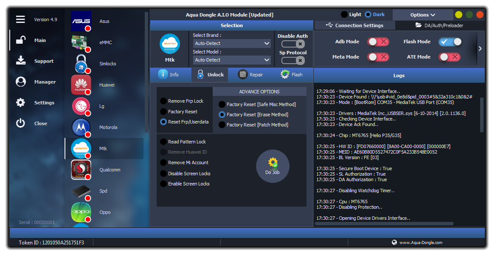Visit the www.Aqua-Dongle.com link
Image resolution: width=495 pixels, height=255 pixels.
pos(420,243)
